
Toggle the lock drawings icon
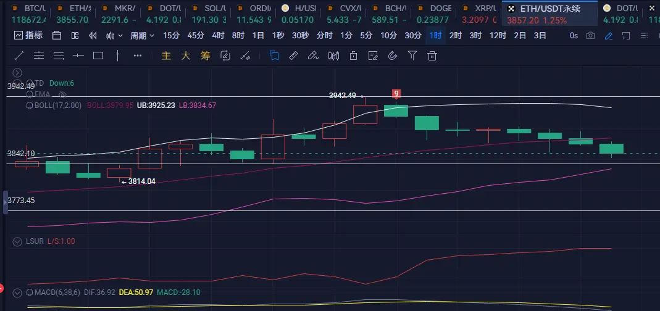[354, 56]
